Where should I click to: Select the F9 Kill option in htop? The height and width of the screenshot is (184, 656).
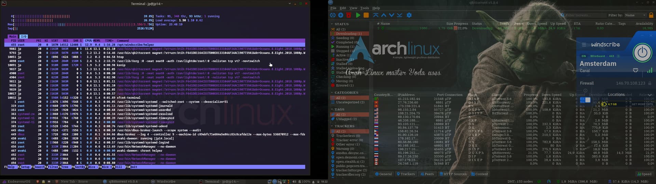pos(118,167)
